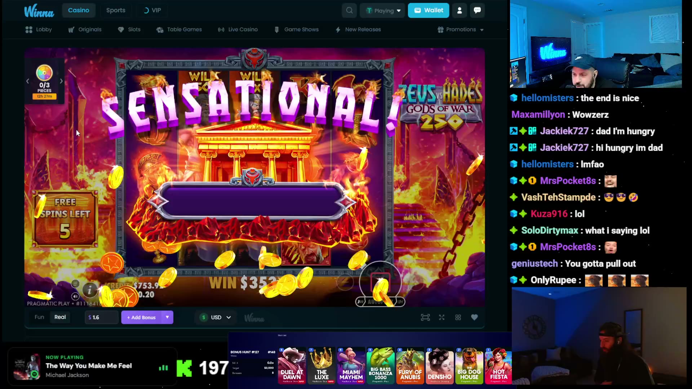
Task: Select Fury of Anubis slot thumbnail
Action: (x=410, y=366)
